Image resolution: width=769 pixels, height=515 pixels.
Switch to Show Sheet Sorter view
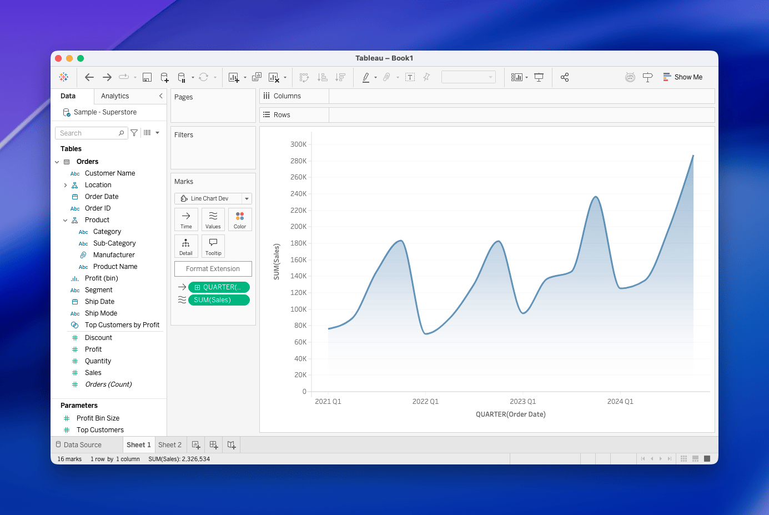point(684,459)
